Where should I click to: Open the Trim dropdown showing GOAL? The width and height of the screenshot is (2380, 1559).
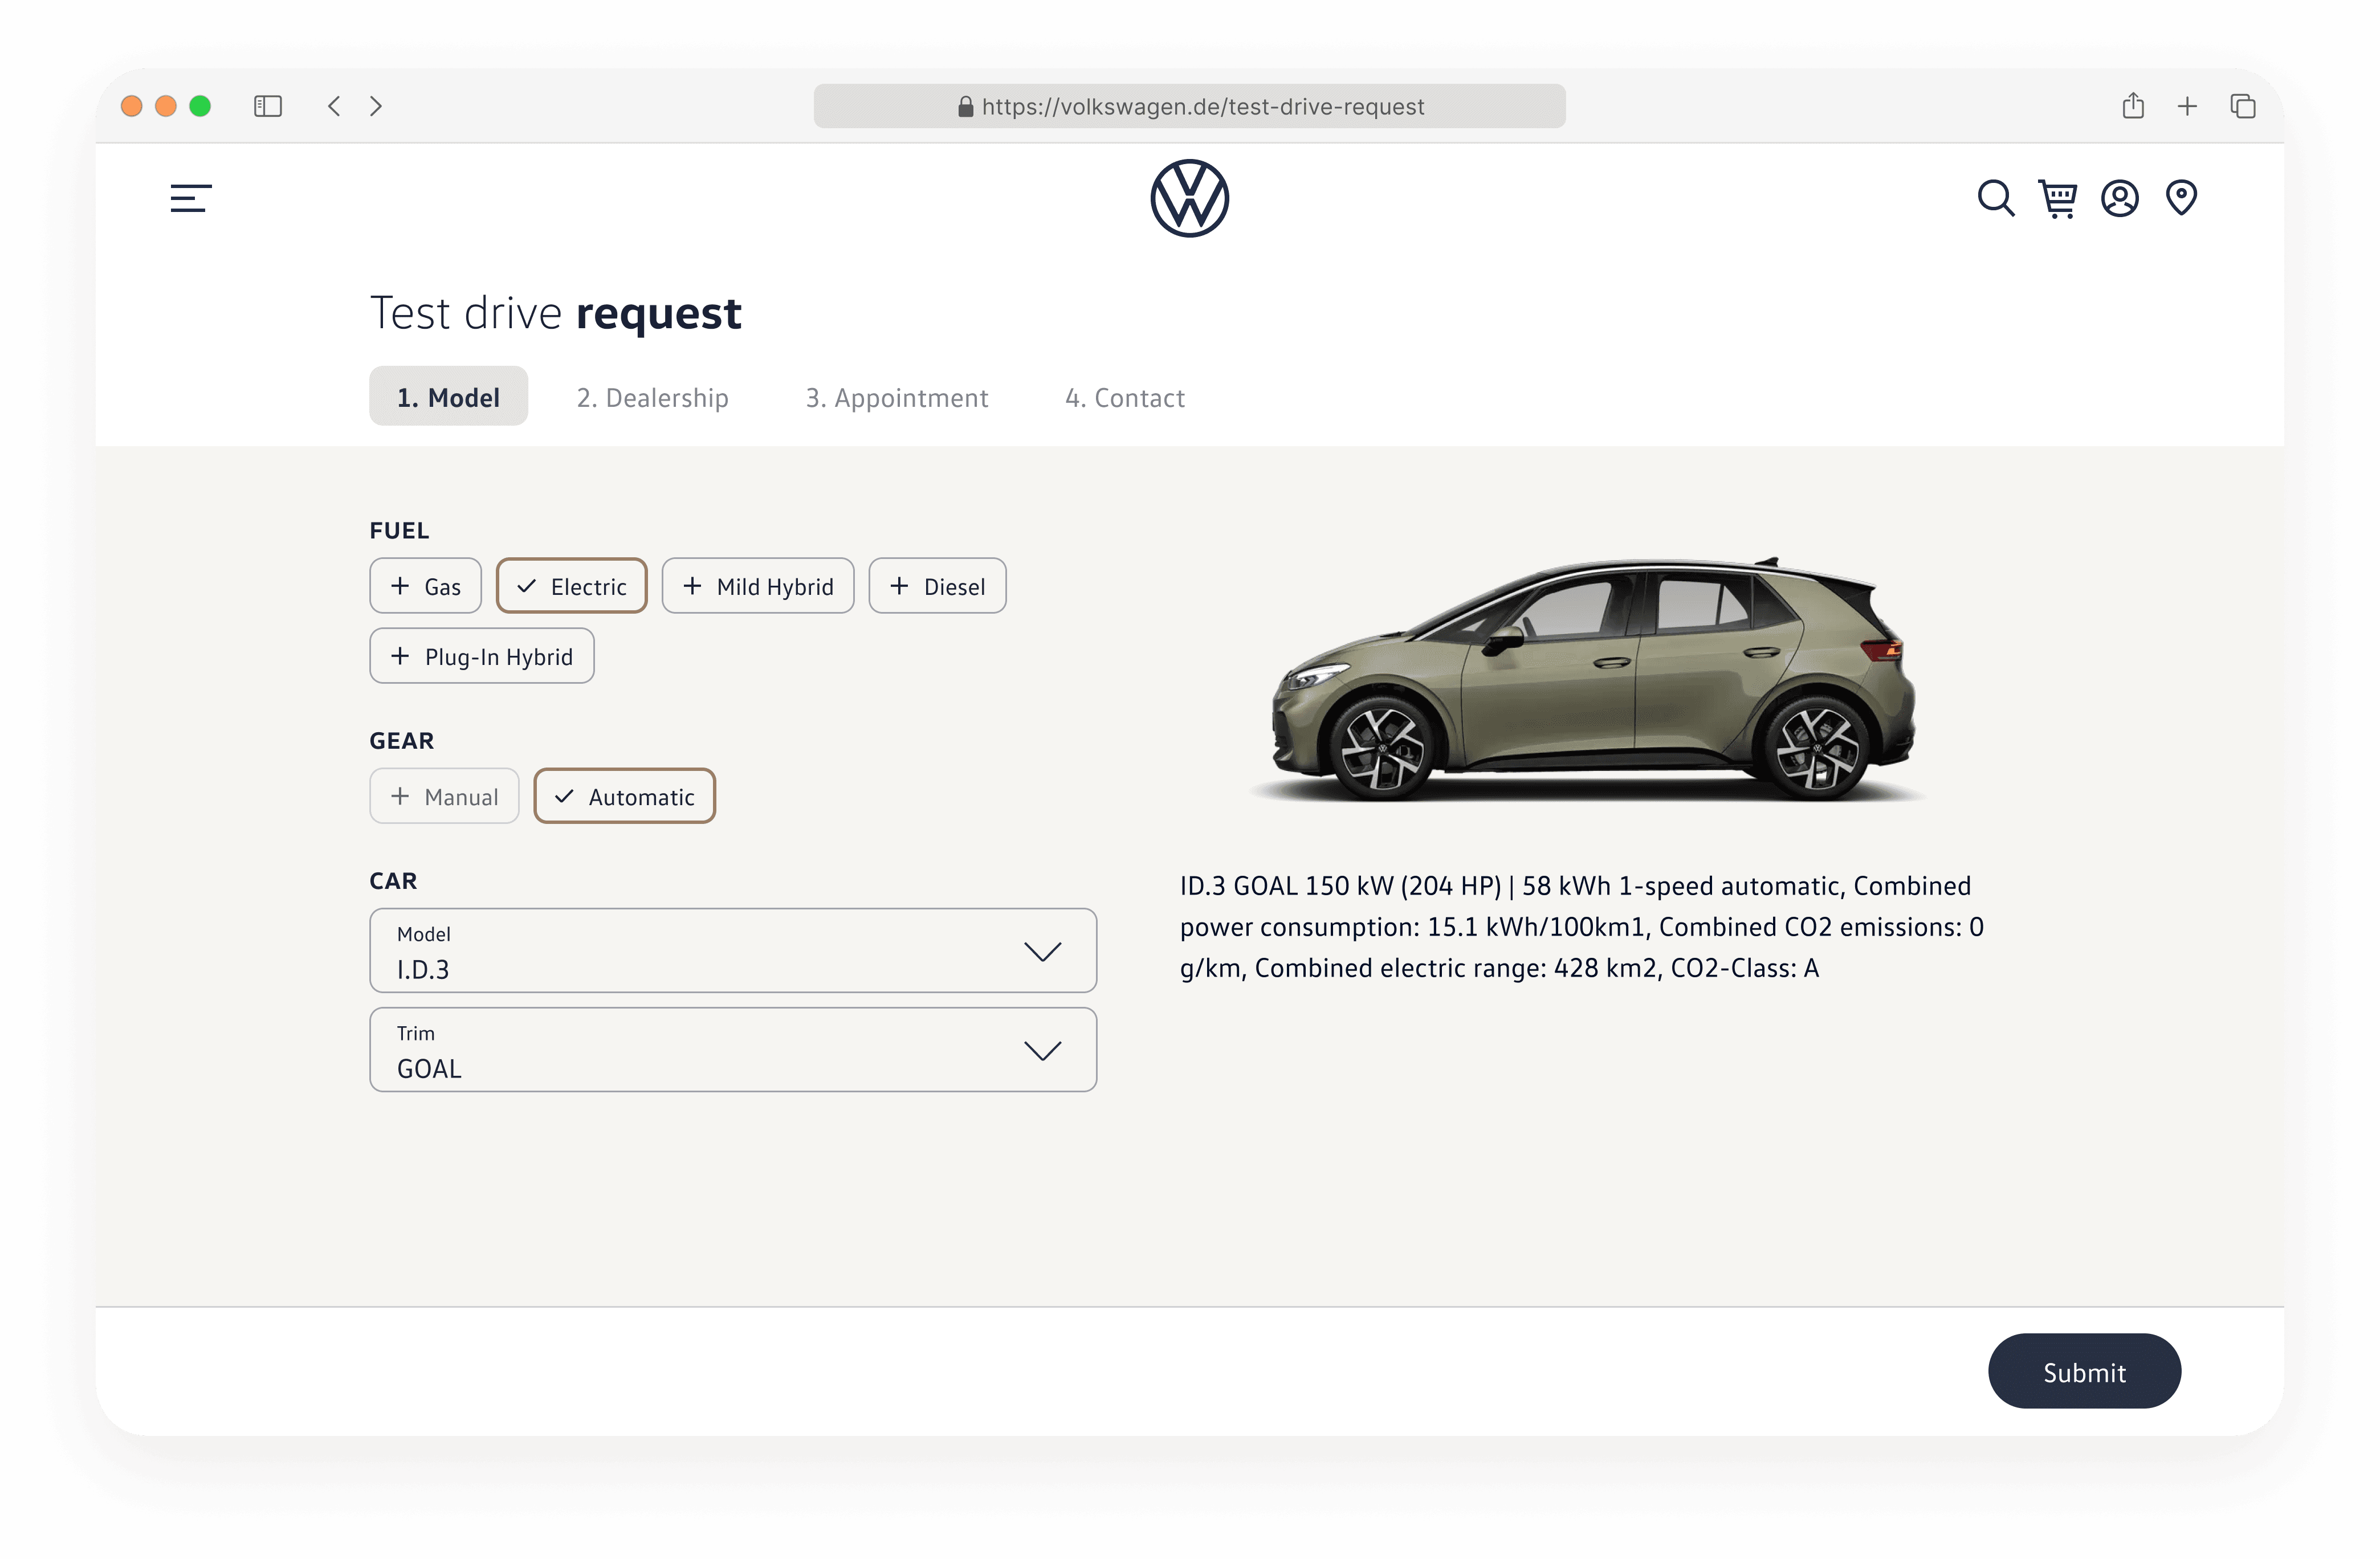(733, 1049)
